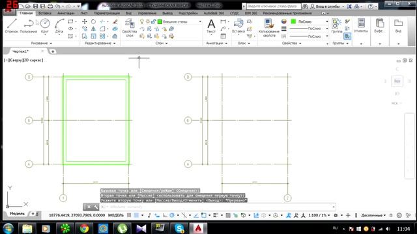Click the Mirror tool icon
Image resolution: width=417 pixels, height=234 pixels.
pyautogui.click(x=93, y=29)
